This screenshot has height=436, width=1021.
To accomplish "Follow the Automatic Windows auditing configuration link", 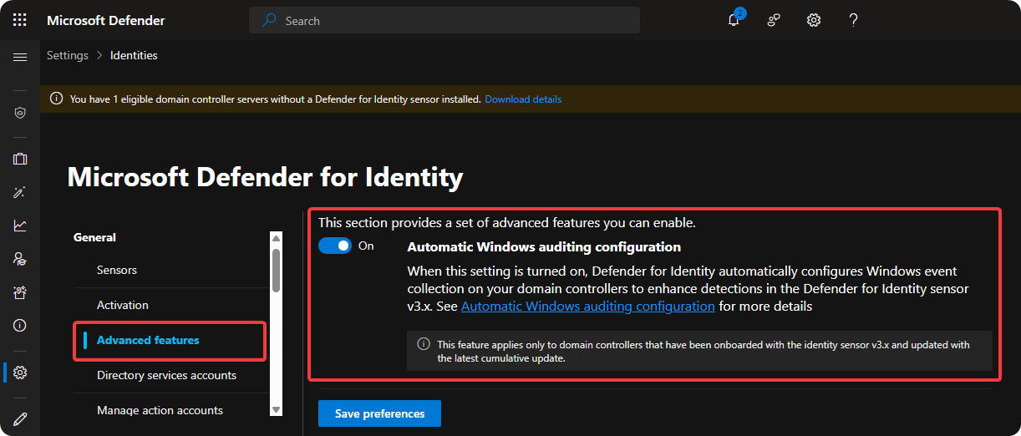I will (587, 307).
